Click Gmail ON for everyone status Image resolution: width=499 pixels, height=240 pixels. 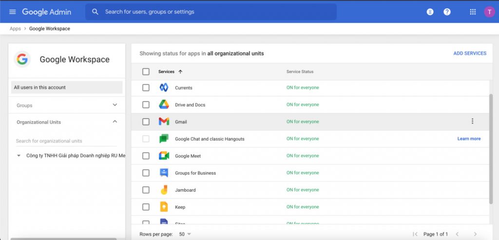(303, 121)
